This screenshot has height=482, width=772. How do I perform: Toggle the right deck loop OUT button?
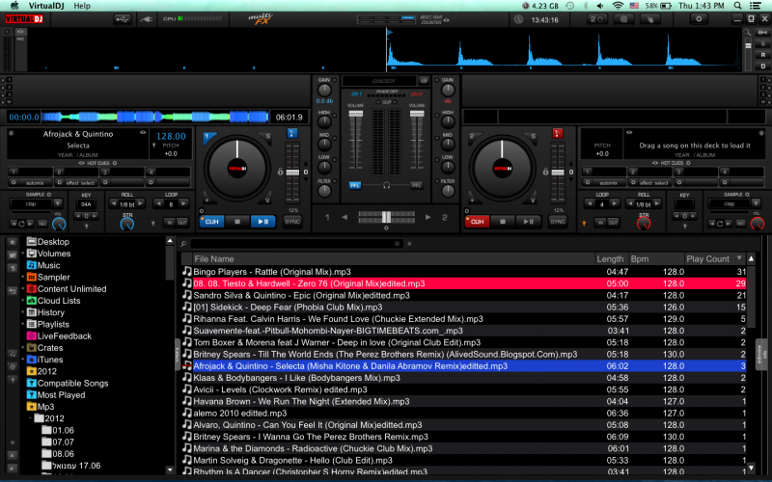click(x=612, y=223)
